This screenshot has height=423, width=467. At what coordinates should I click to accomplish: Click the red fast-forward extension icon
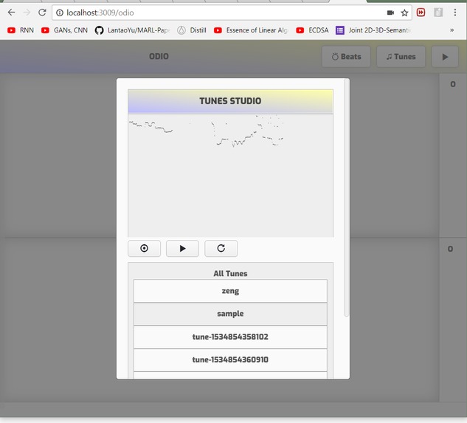tap(421, 13)
